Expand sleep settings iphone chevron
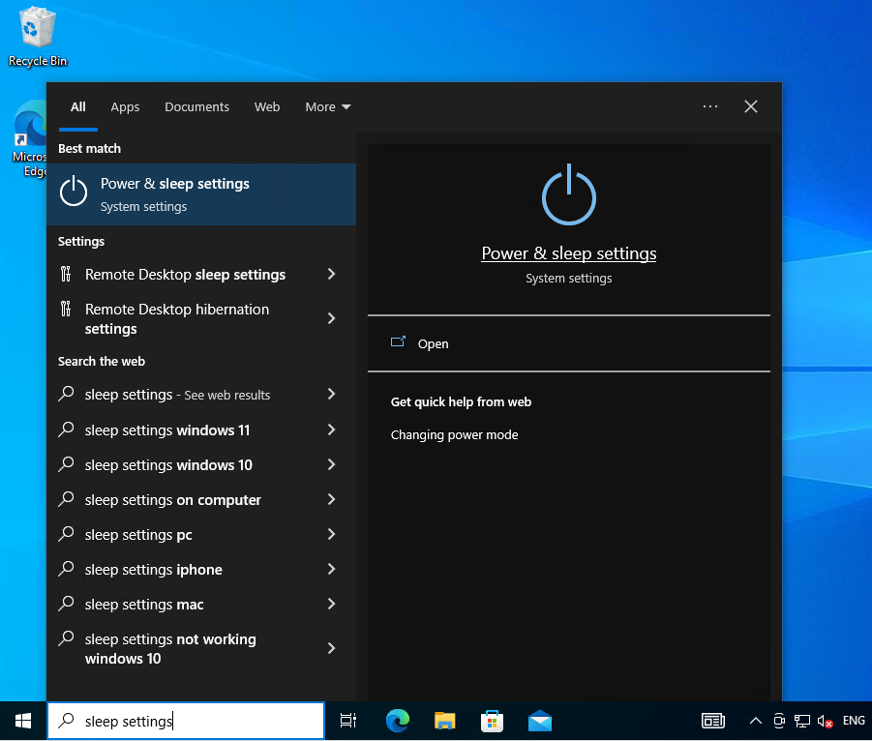The image size is (872, 741). click(331, 569)
